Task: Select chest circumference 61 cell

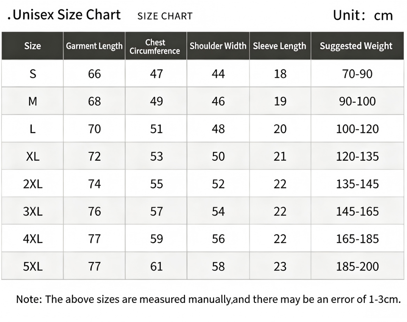Action: tap(156, 266)
